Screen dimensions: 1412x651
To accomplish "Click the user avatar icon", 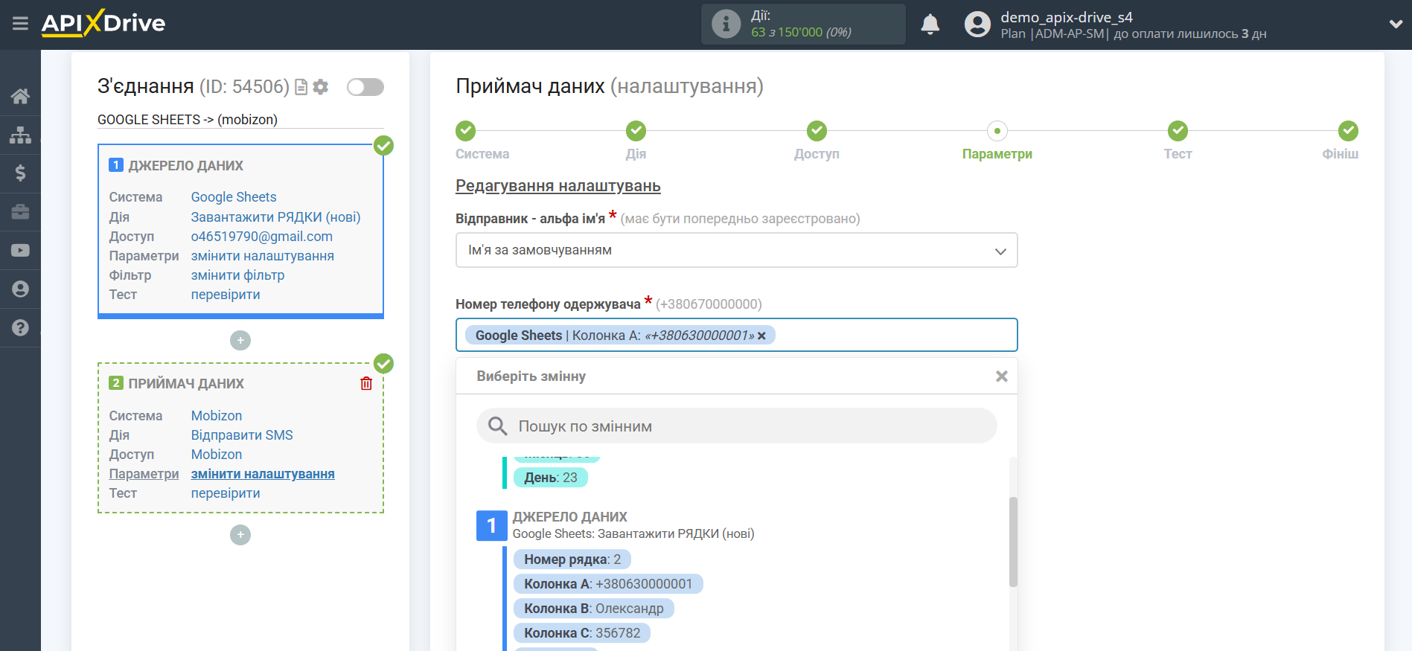I will 977,25.
